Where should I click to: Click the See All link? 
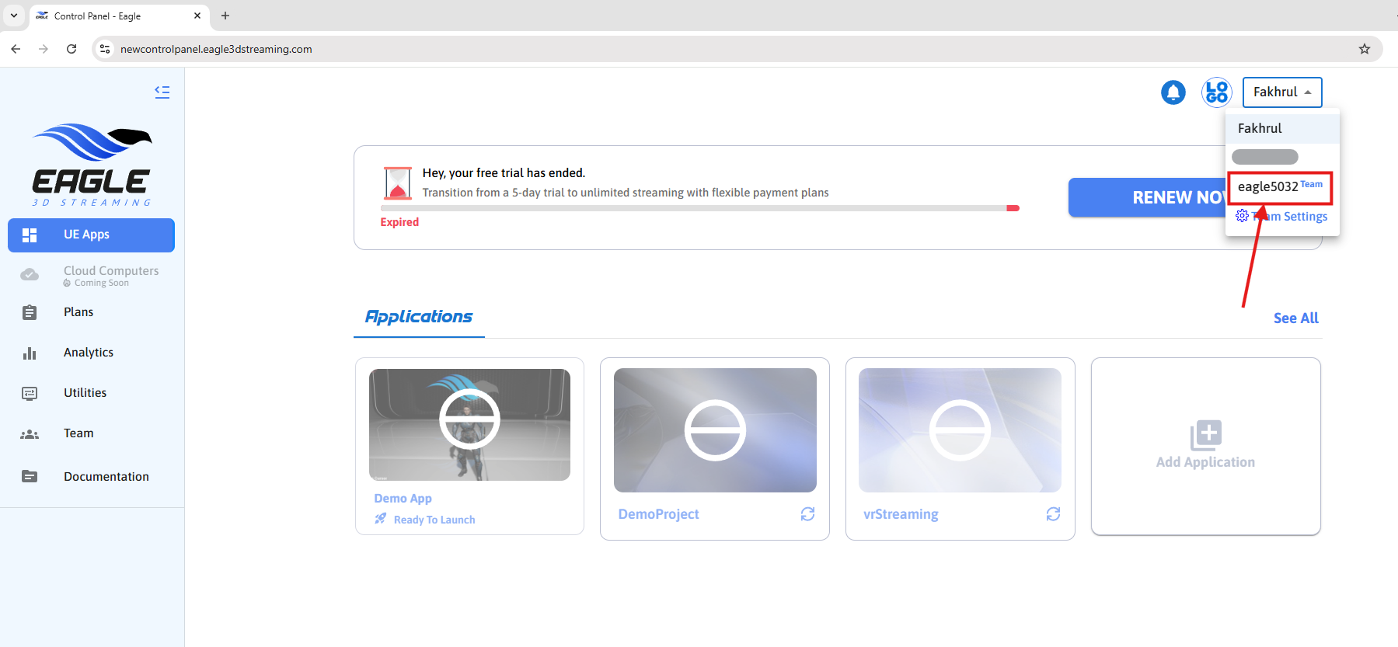1295,318
